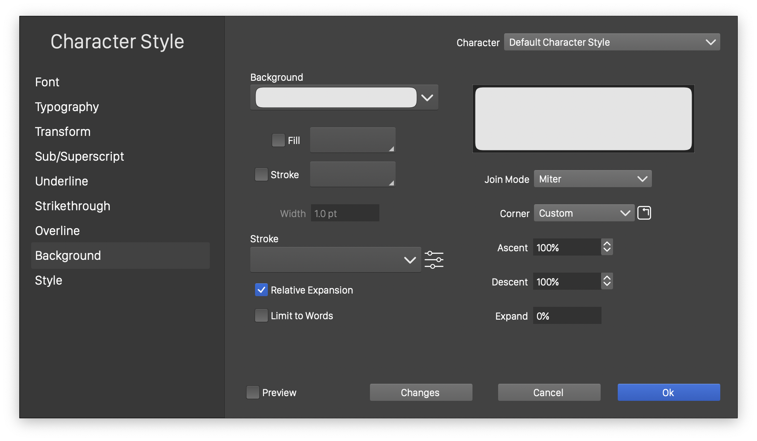Toggle Limit to Words checkbox
The image size is (757, 441).
(x=261, y=315)
